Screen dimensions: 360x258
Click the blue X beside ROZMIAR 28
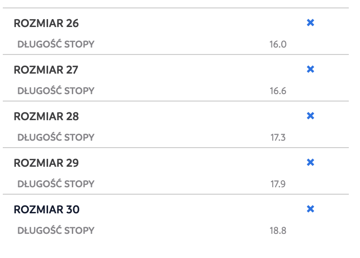[x=311, y=116]
